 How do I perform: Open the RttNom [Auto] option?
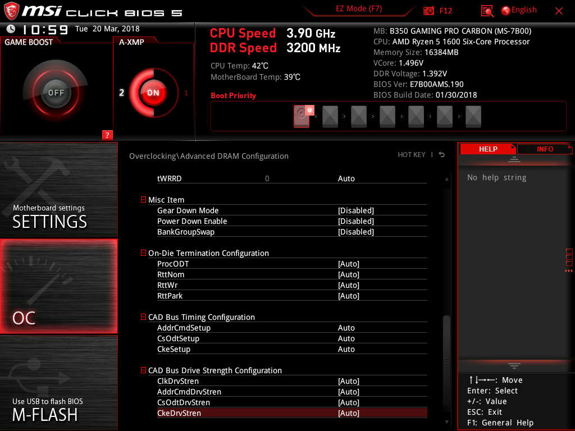point(348,274)
